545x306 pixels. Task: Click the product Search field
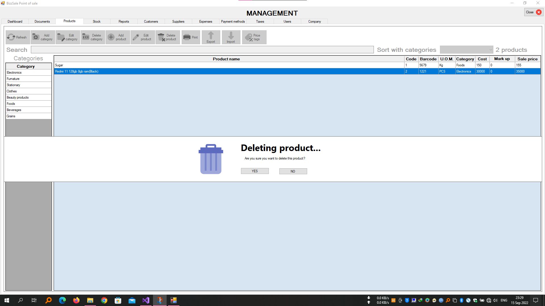[x=202, y=50]
